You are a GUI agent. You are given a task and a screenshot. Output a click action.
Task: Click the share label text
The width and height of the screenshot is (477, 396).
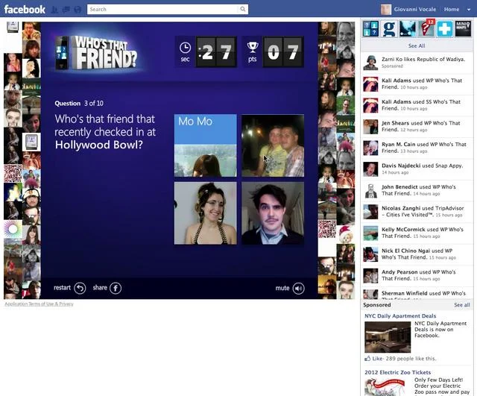(100, 288)
